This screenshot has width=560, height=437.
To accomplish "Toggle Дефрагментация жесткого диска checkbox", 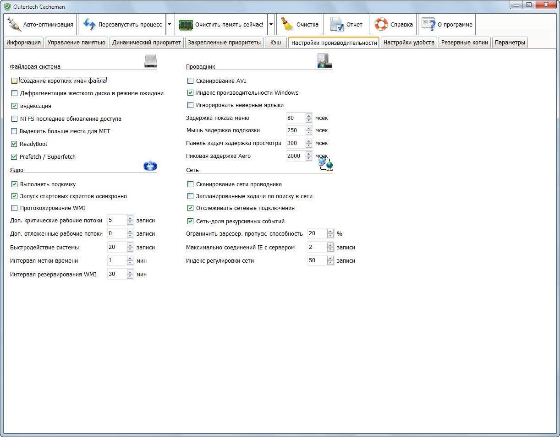I will coord(14,93).
